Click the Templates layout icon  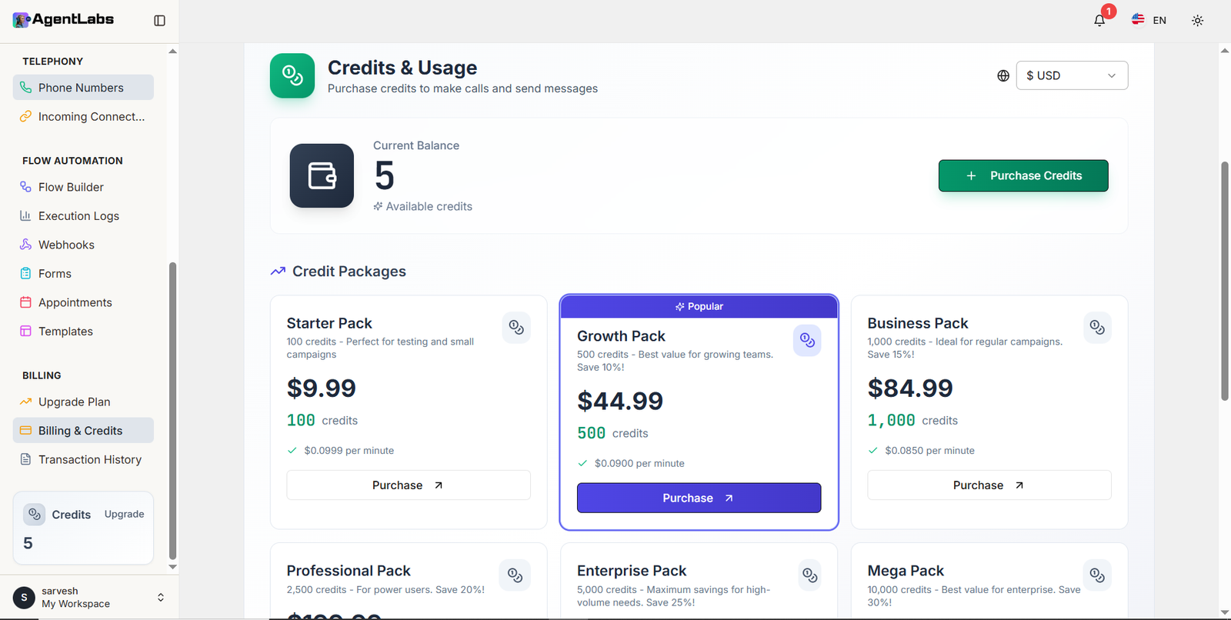tap(25, 332)
